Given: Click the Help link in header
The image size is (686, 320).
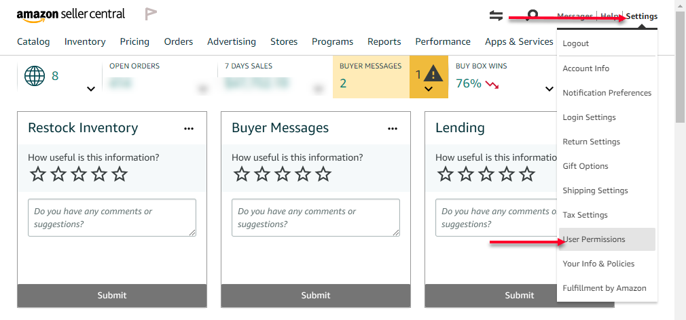Looking at the screenshot, I should click(610, 16).
